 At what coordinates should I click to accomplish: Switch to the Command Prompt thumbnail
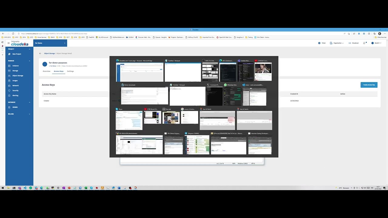(215, 95)
